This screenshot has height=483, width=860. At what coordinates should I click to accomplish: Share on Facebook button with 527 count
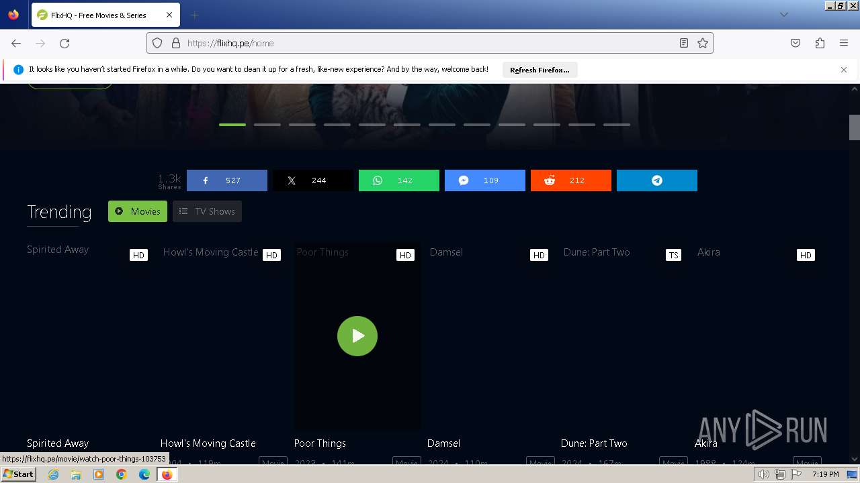coord(226,180)
